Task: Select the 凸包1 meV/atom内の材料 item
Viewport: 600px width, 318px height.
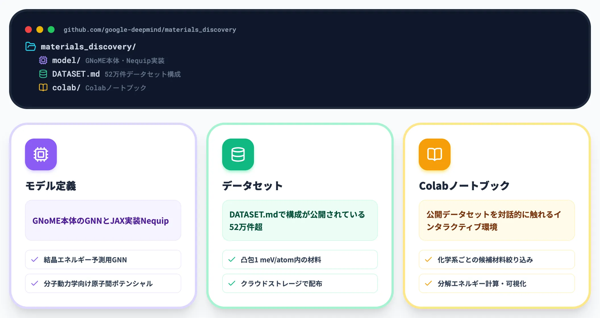Action: 300,260
